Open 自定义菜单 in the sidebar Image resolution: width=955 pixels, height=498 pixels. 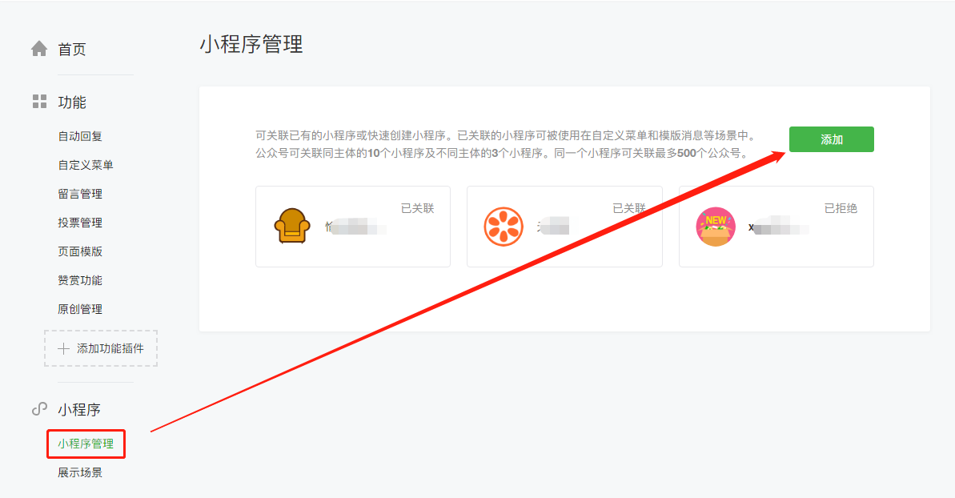click(x=86, y=165)
